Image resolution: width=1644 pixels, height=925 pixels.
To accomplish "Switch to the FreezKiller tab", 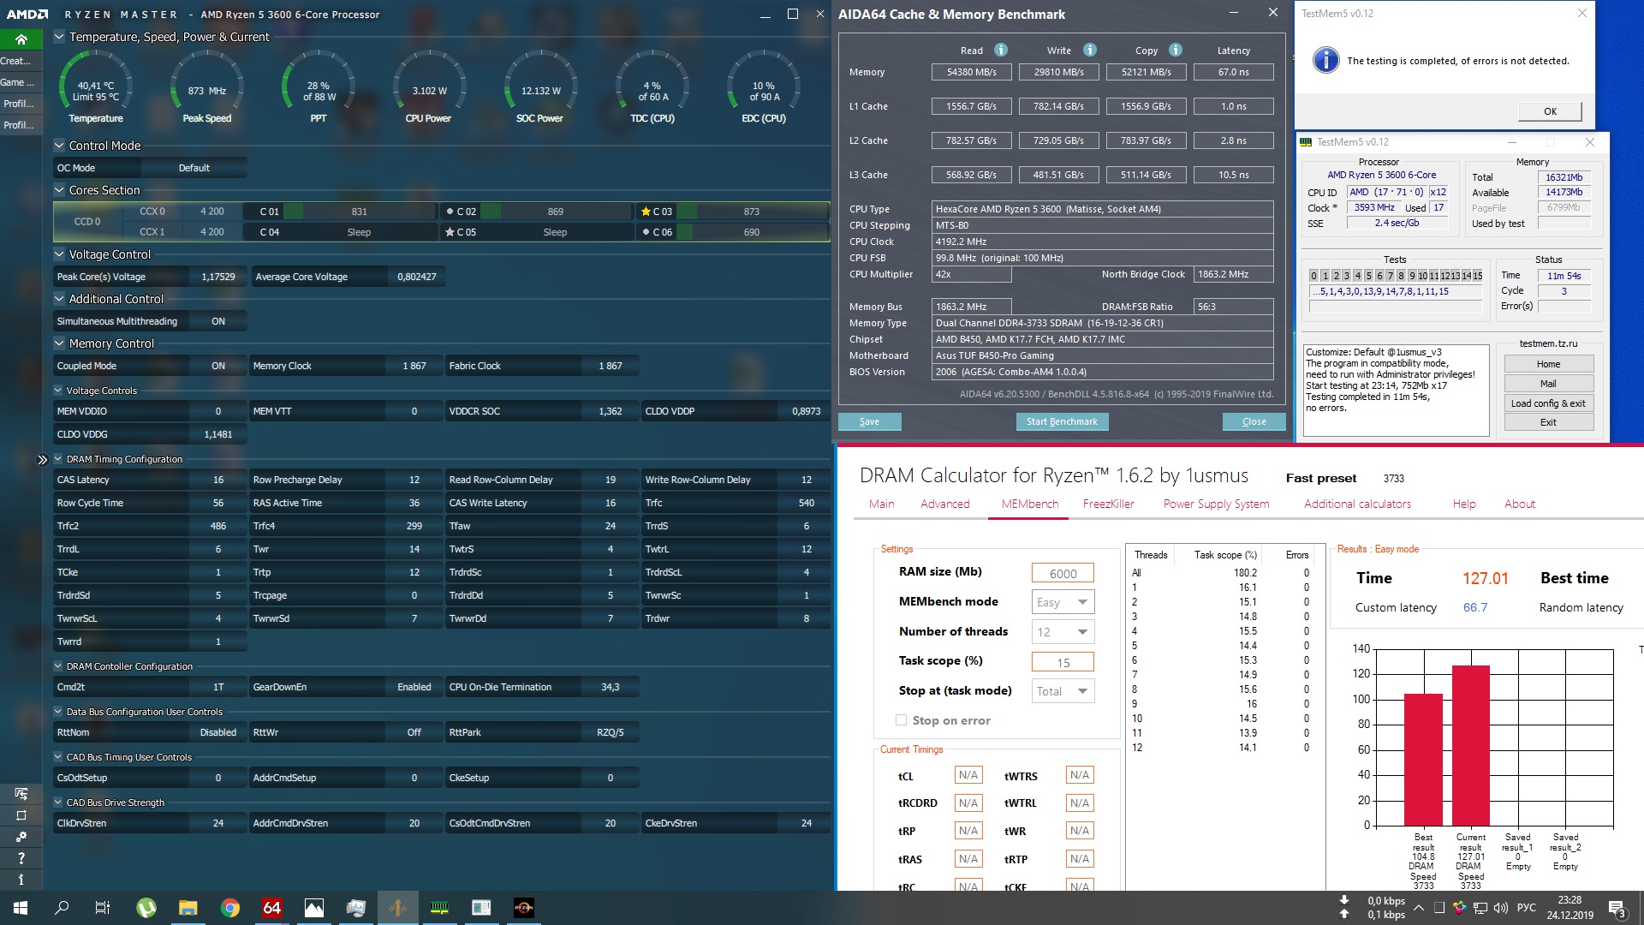I will click(x=1108, y=504).
